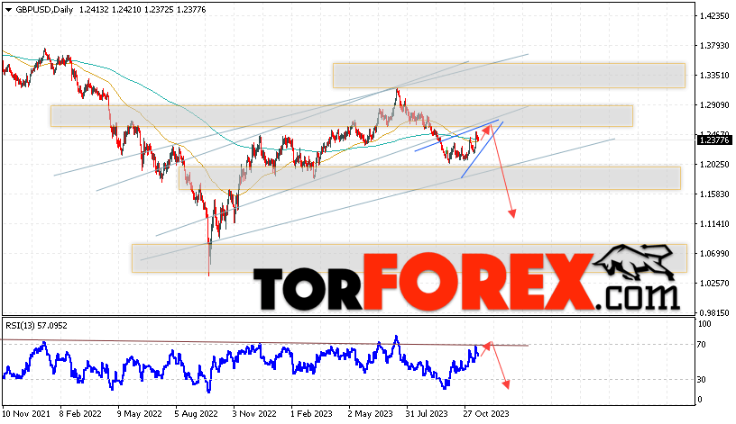Image resolution: width=736 pixels, height=424 pixels.
Task: Click the 5 Aug 2022 date marker
Action: [196, 414]
